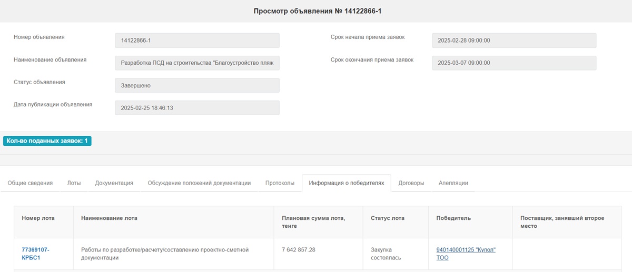Select the Статус объявления field showing Завершено

[x=197, y=85]
